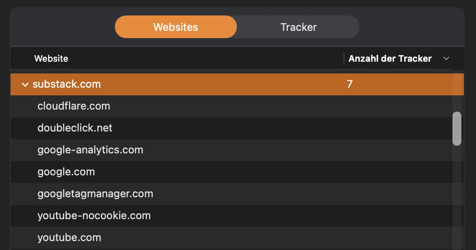
Task: Click the tracker count 7 next to substack.com
Action: [348, 84]
